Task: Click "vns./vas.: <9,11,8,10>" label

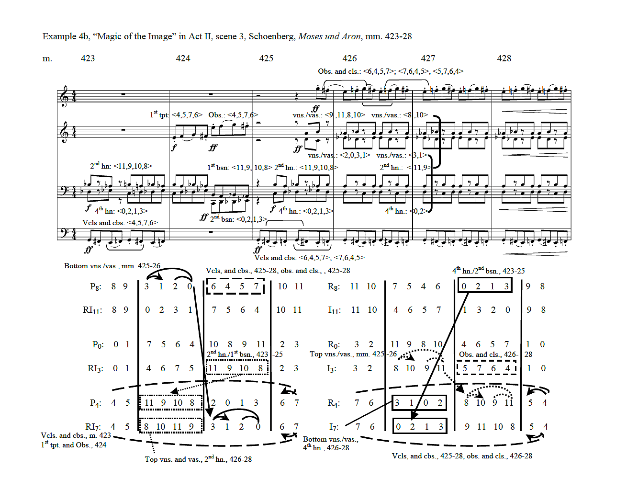Action: 329,115
